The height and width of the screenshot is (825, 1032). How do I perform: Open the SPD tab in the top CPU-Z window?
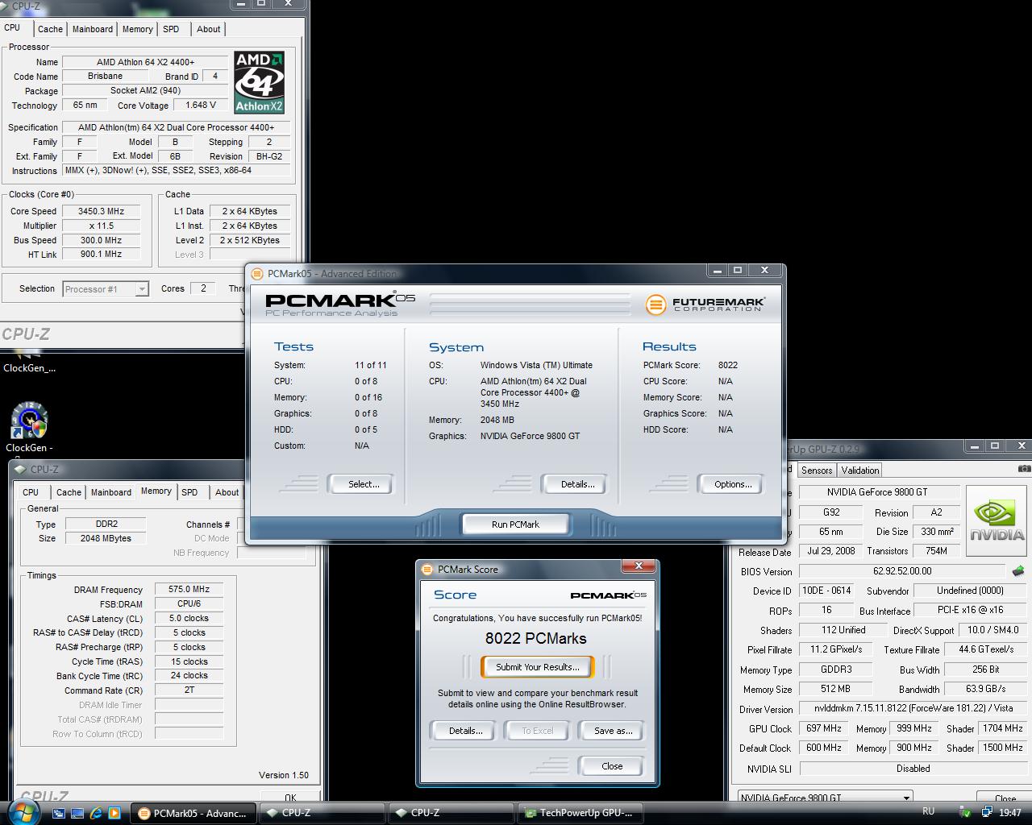pyautogui.click(x=171, y=29)
